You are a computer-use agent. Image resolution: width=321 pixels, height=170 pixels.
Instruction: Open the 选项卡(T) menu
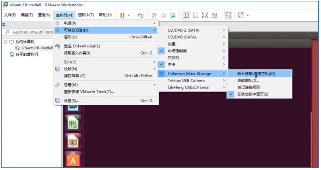coord(86,15)
